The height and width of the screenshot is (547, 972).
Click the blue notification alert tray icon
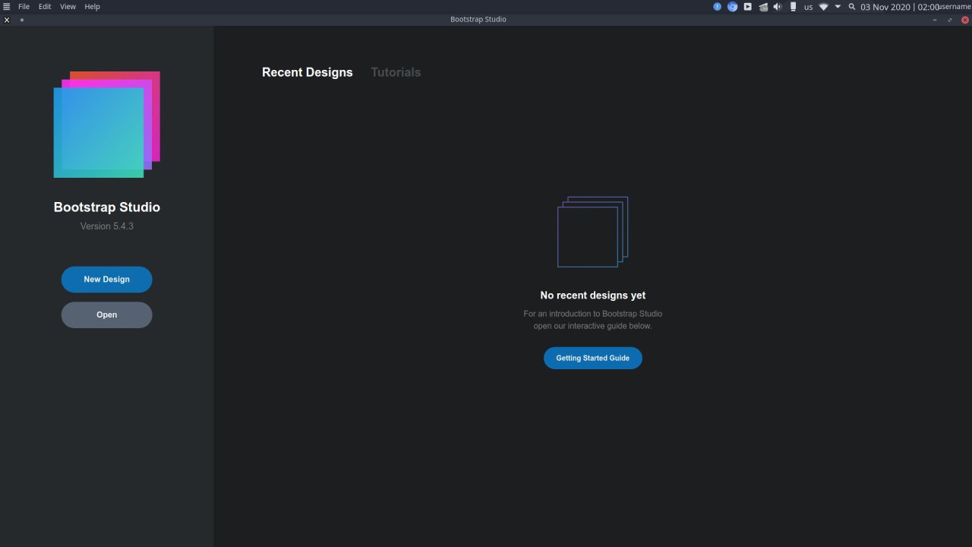click(717, 6)
